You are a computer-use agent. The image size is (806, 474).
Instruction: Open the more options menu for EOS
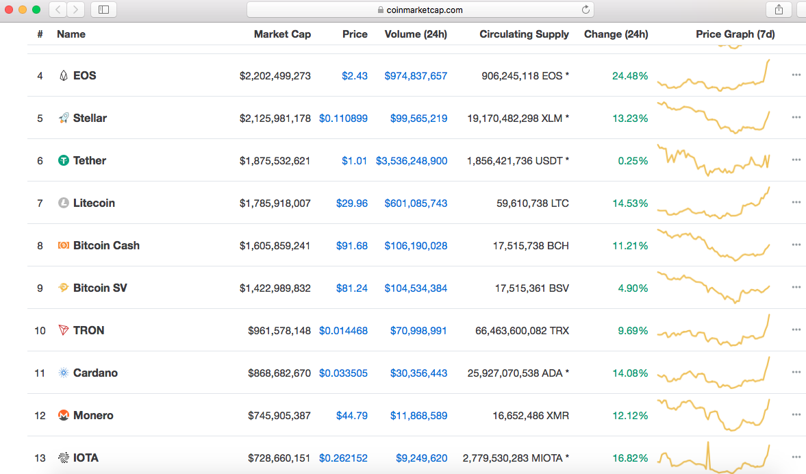796,75
